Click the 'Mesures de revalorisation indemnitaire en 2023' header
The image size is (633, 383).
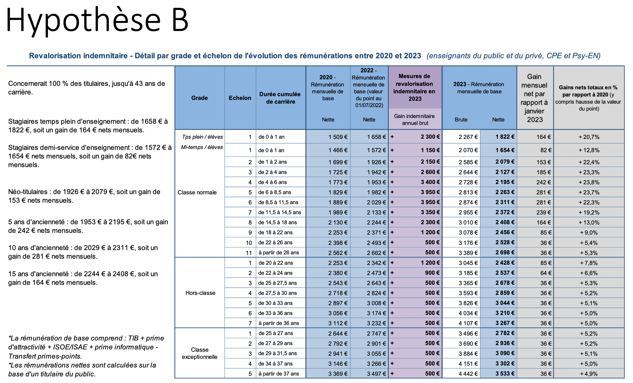(x=414, y=87)
